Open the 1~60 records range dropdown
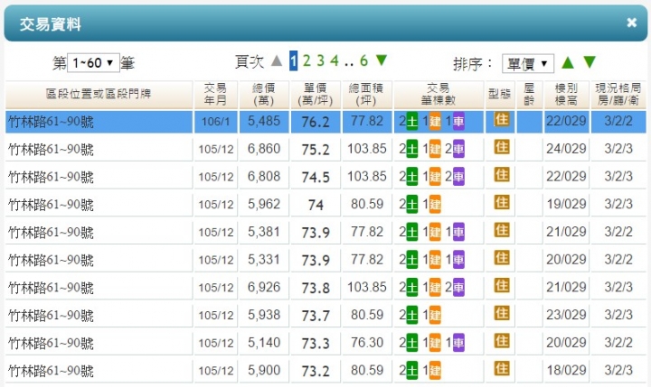Screen dimensions: 651x387 click(x=93, y=63)
